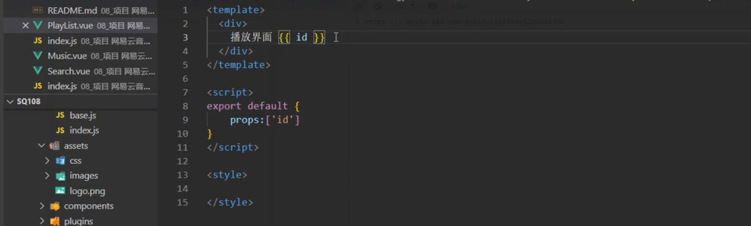Viewport: 751px width, 226px height.
Task: Collapse the SQ108 explorer section
Action: point(10,101)
